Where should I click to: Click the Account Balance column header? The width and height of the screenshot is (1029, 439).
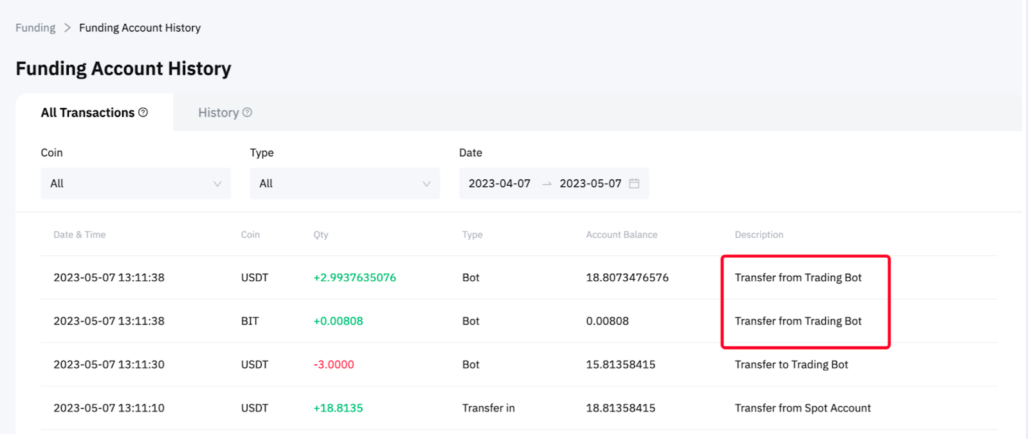(621, 235)
